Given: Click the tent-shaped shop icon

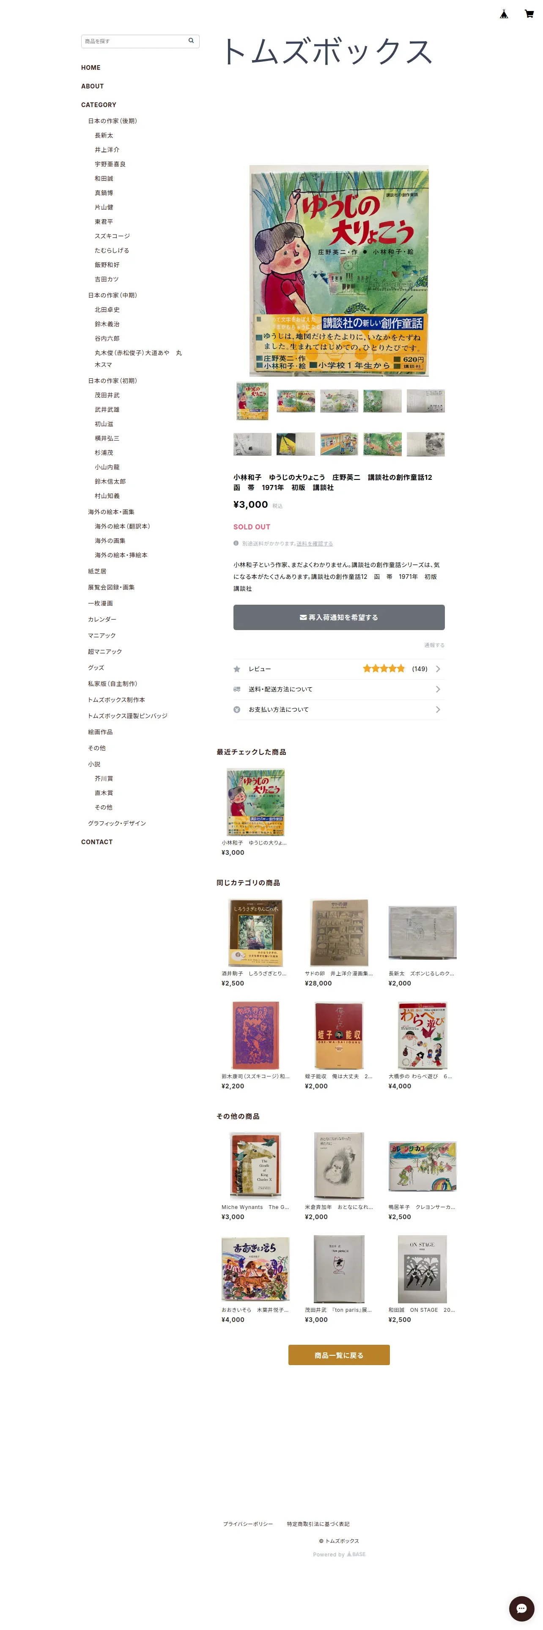Looking at the screenshot, I should point(504,14).
